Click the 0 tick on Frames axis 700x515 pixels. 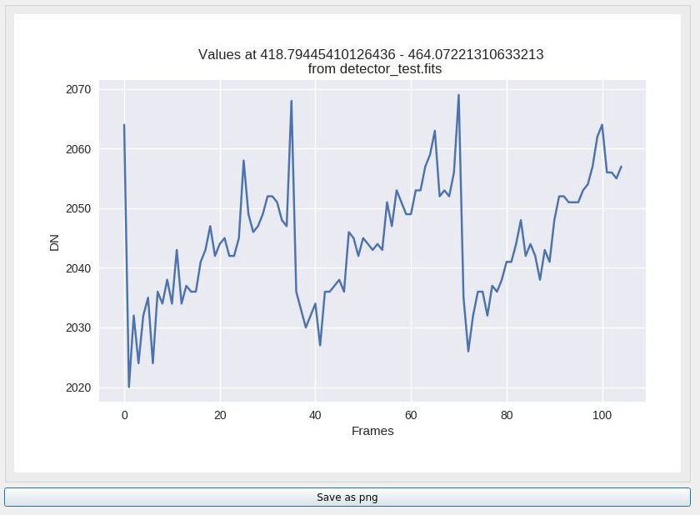pos(124,415)
